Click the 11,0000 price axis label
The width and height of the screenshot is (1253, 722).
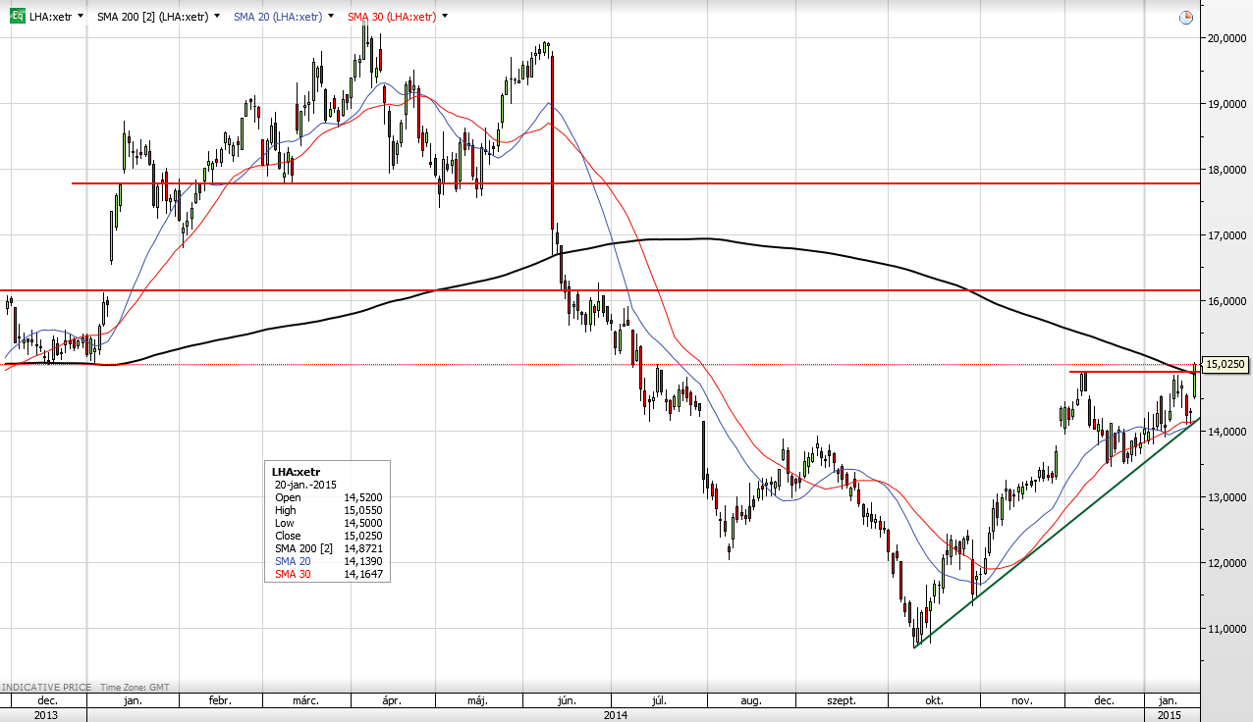[x=1228, y=629]
